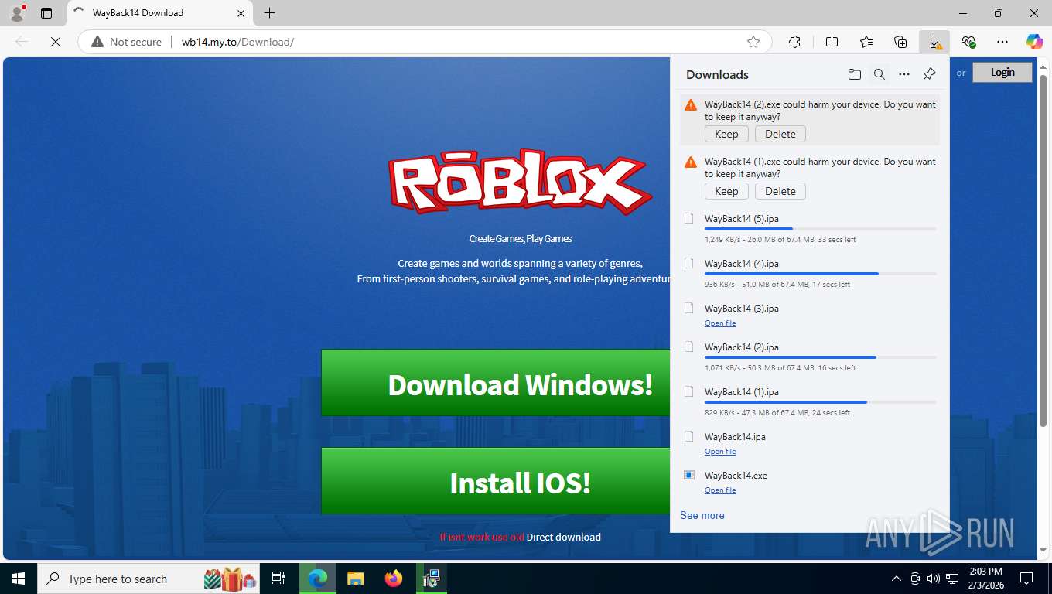Launch Firefox from the taskbar
The height and width of the screenshot is (594, 1052).
(394, 579)
